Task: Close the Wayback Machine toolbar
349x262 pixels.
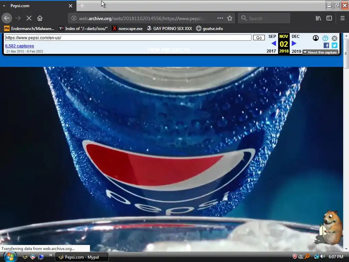Action: (x=334, y=38)
